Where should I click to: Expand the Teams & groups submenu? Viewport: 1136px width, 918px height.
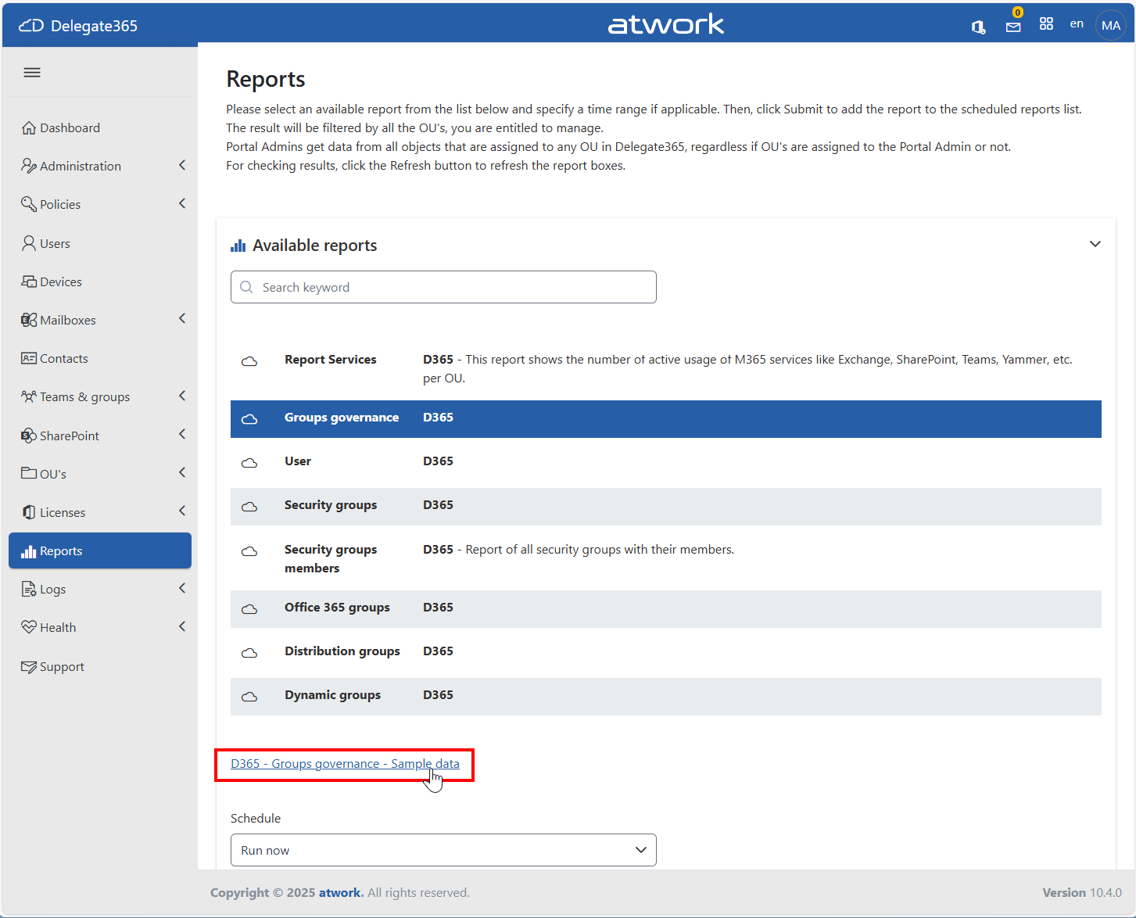point(182,396)
